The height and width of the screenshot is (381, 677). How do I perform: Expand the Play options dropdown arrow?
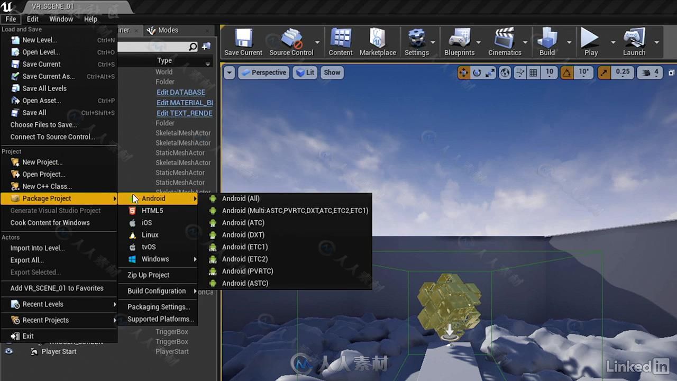pyautogui.click(x=613, y=42)
